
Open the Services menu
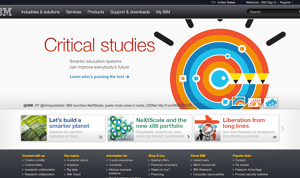click(x=74, y=12)
